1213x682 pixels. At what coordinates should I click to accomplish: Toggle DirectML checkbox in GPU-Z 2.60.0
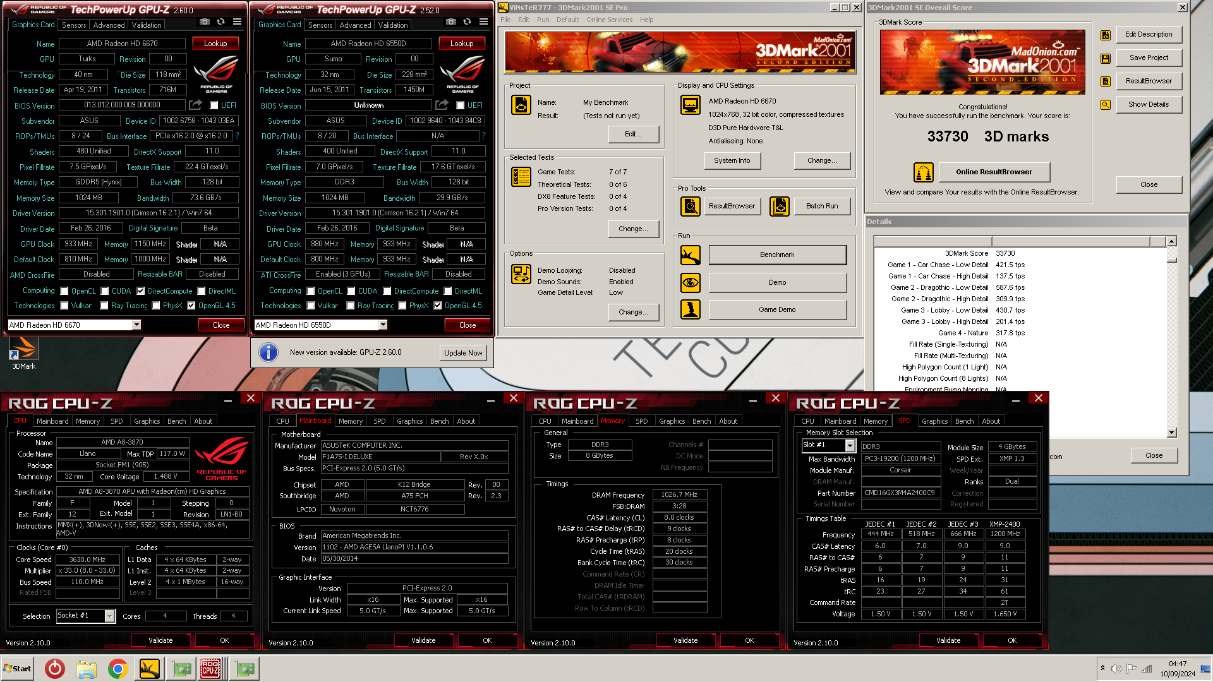click(x=202, y=291)
